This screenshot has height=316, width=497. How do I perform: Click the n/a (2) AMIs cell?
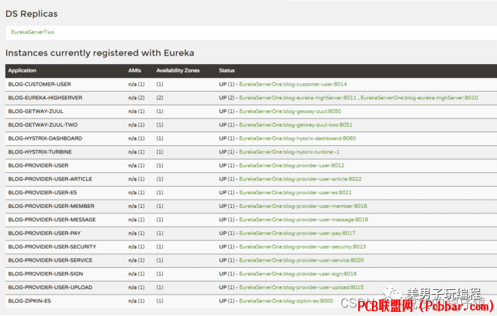tap(136, 98)
